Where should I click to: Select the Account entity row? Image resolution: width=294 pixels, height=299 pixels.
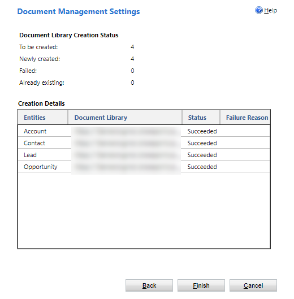(x=144, y=131)
